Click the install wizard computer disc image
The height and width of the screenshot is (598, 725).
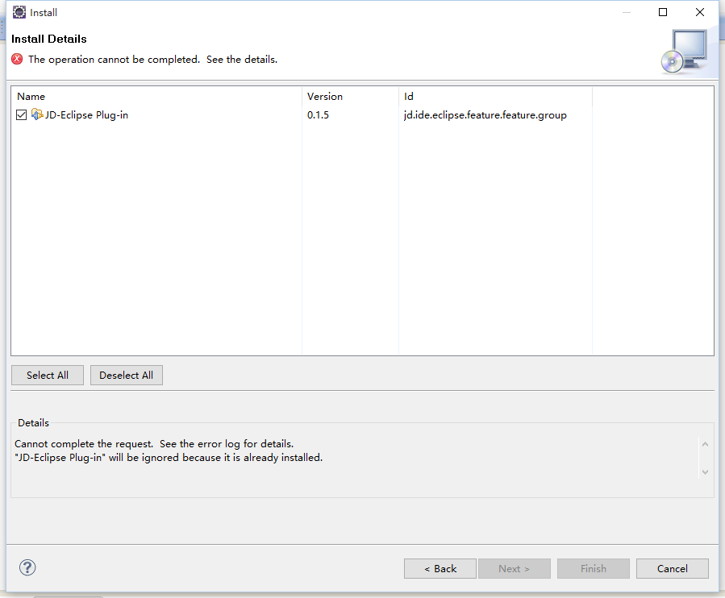click(x=684, y=52)
